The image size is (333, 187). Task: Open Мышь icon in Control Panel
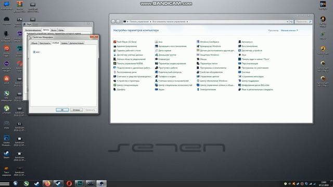[198, 59]
